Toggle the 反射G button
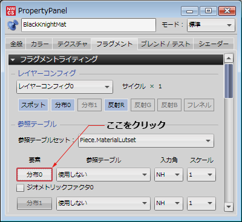The height and width of the screenshot is (222, 242). click(143, 105)
